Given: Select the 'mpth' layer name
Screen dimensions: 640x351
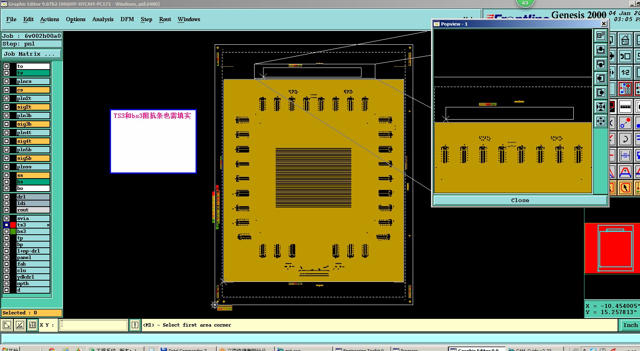Looking at the screenshot, I should coord(33,283).
